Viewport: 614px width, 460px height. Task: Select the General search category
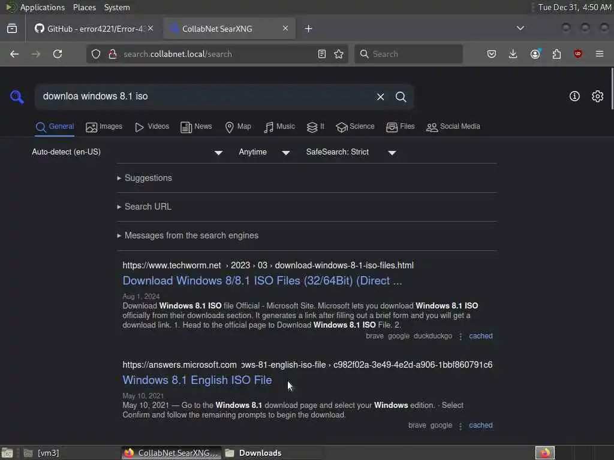coord(55,127)
